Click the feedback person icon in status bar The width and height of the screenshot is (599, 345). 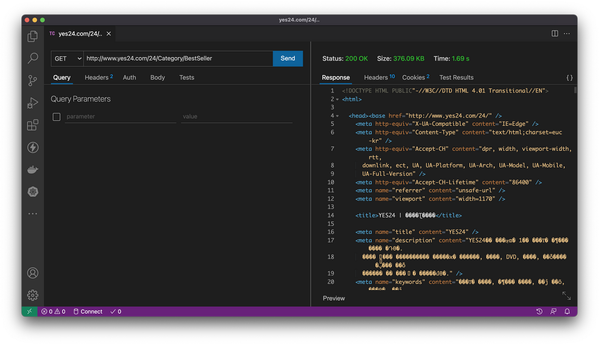554,311
